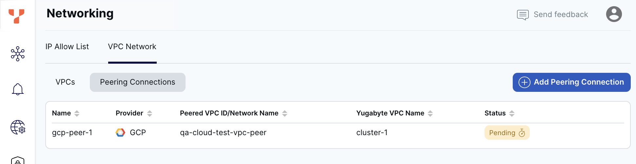This screenshot has height=164, width=636.
Task: Click the Pending status timer icon
Action: coord(522,133)
